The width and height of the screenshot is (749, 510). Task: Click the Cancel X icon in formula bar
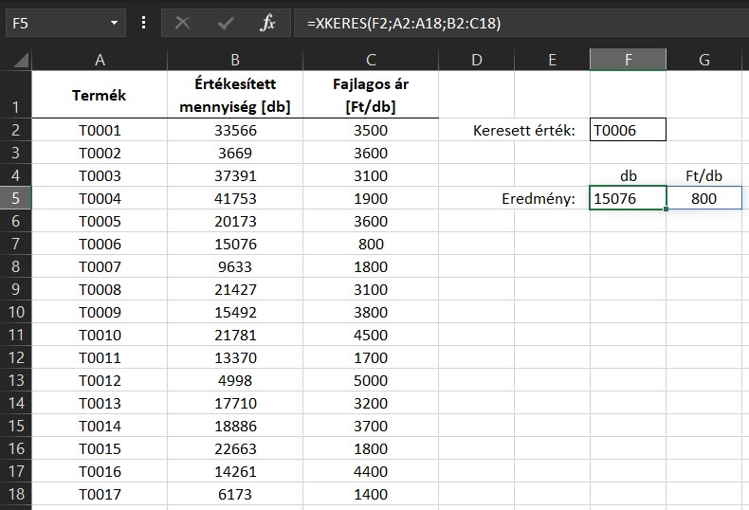point(182,23)
